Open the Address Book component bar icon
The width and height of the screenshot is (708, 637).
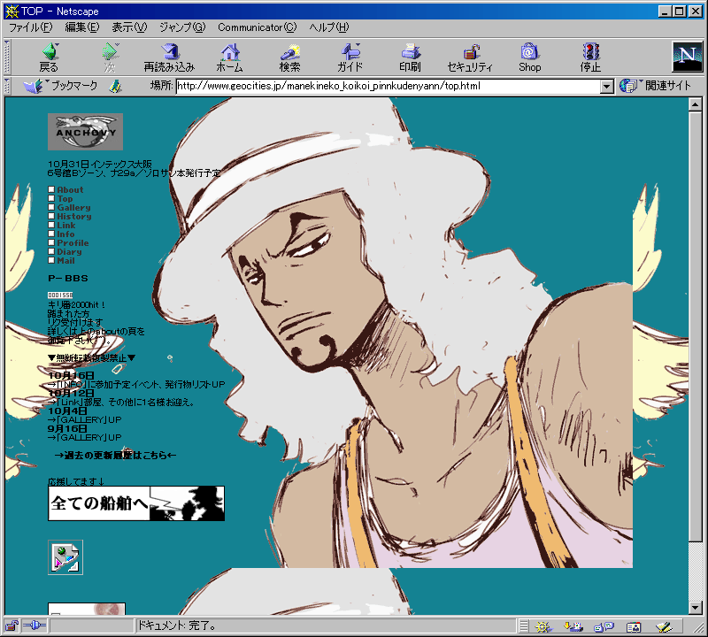click(x=634, y=626)
